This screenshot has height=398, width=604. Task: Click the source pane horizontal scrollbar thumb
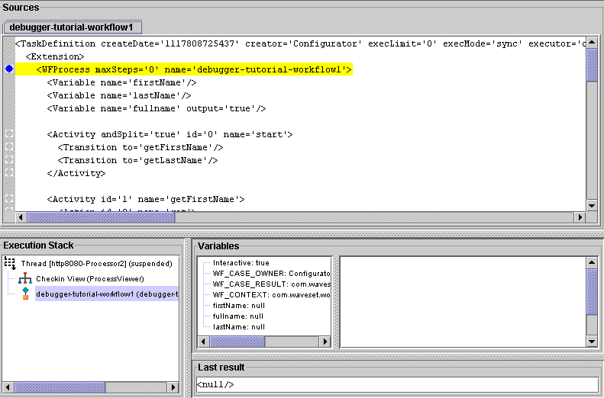pyautogui.click(x=101, y=217)
